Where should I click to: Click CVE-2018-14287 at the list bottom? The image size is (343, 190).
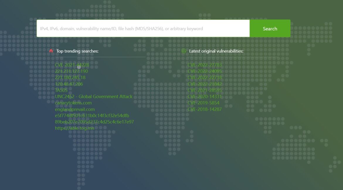(x=205, y=109)
